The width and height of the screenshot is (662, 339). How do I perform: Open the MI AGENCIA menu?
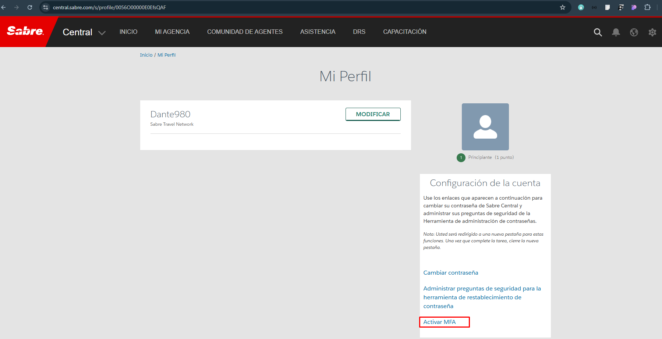coord(172,32)
